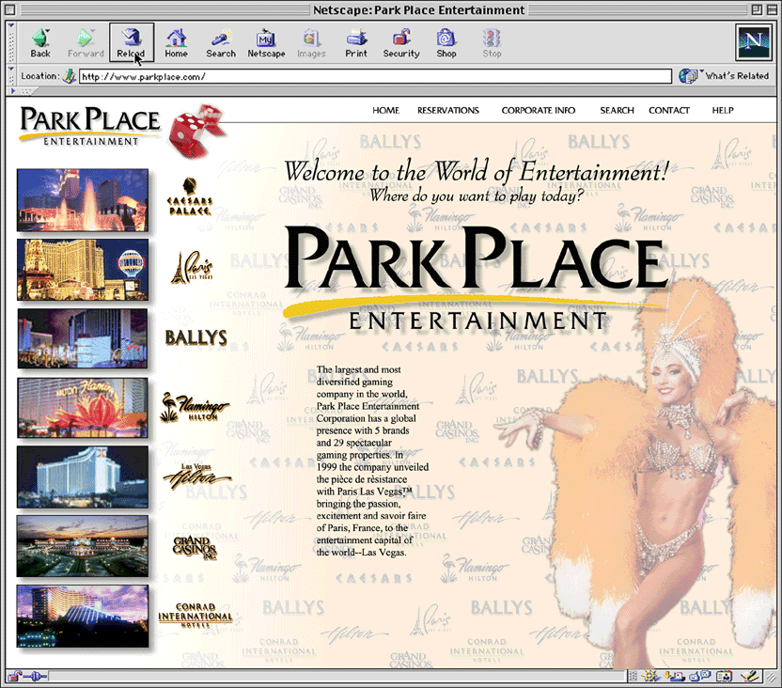
Task: Click the Conrad International hotel photo
Action: (x=83, y=616)
